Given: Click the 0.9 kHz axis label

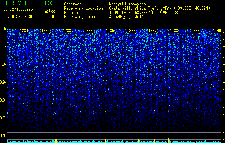Looking at the screenshot, I should [3, 82].
